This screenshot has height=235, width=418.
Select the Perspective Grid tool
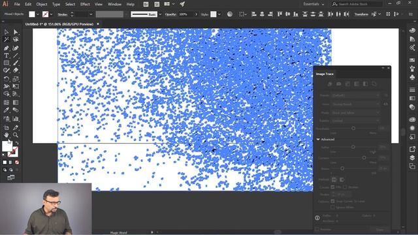[x=16, y=94]
